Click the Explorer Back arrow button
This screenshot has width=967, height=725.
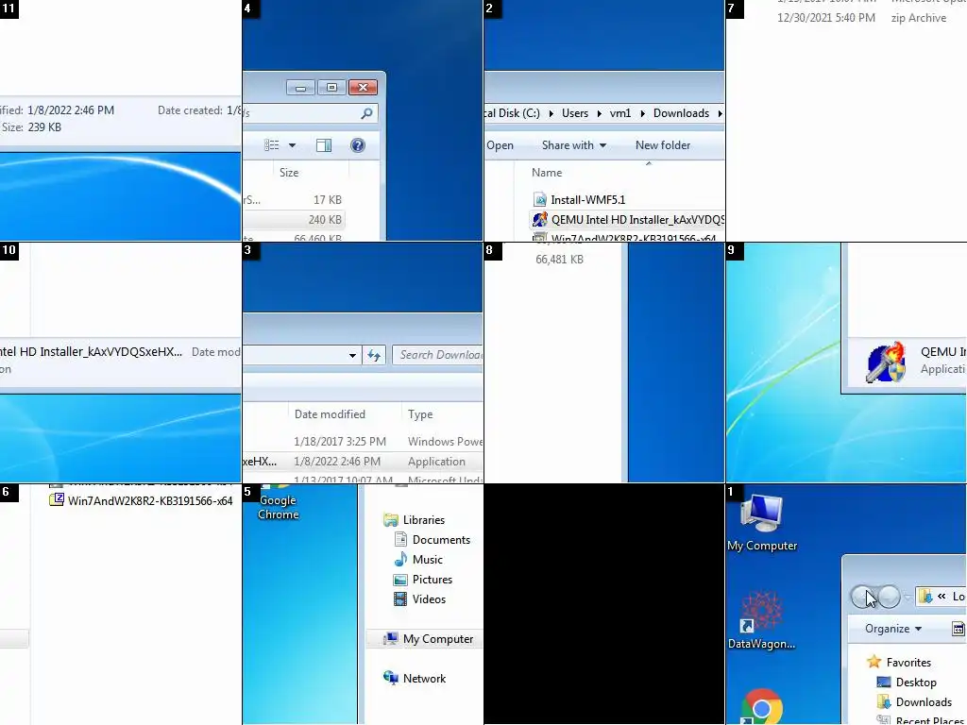click(865, 597)
